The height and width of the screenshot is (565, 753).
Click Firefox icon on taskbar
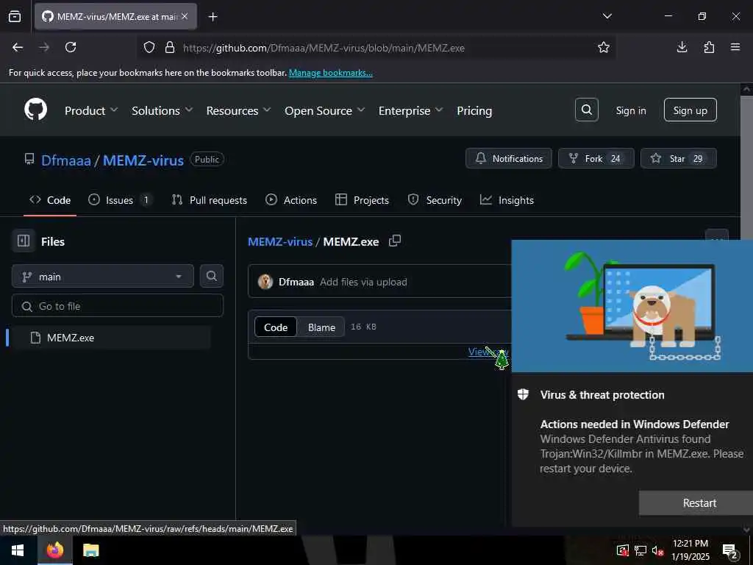54,550
